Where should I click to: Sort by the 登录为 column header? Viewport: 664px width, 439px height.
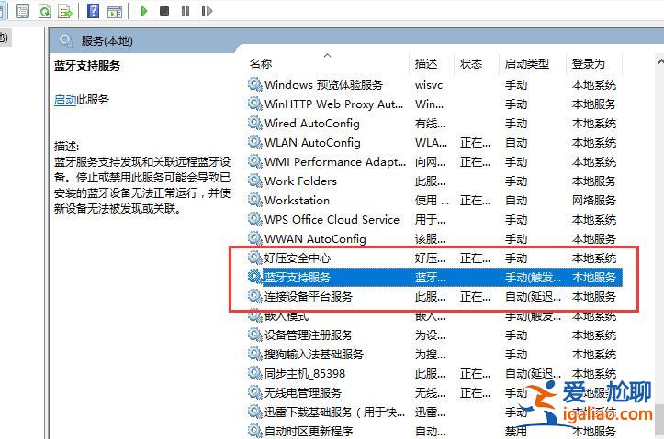coord(588,64)
